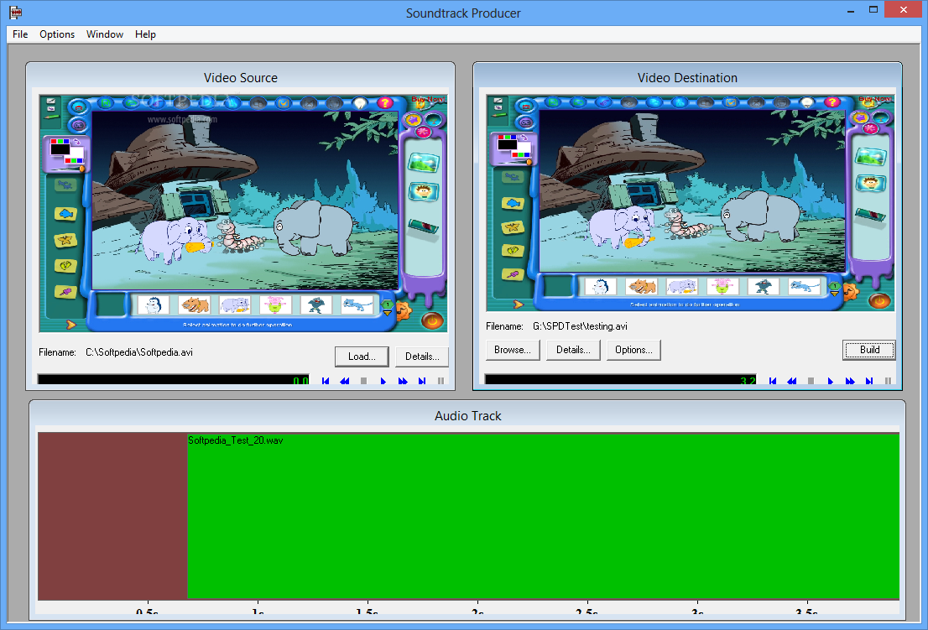The height and width of the screenshot is (630, 928).
Task: Jump to end of destination video
Action: [x=868, y=381]
